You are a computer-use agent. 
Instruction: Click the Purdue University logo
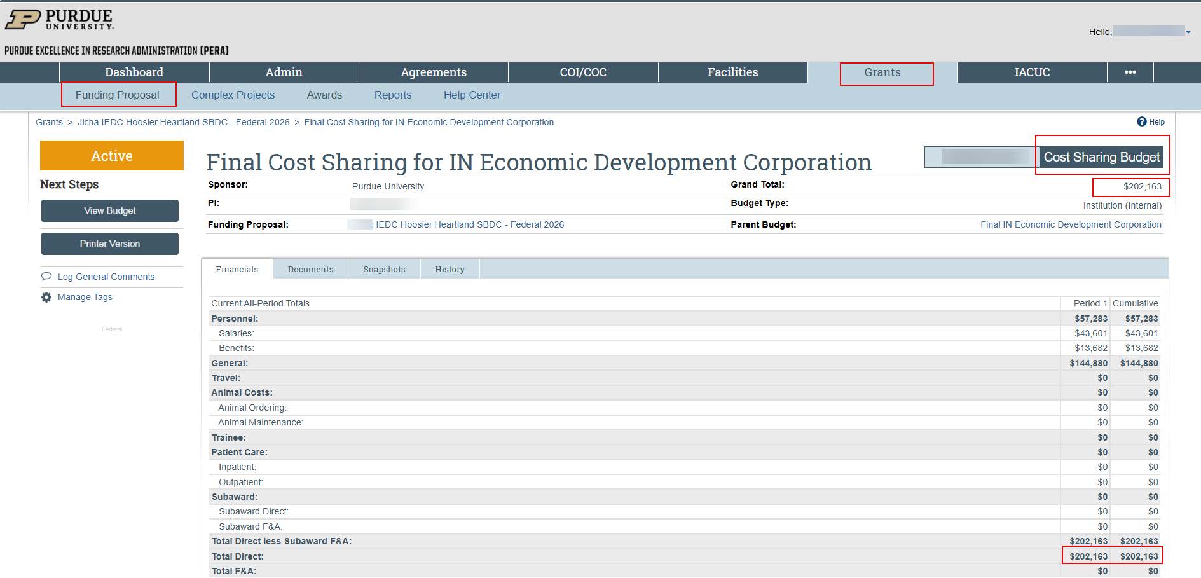coord(59,20)
